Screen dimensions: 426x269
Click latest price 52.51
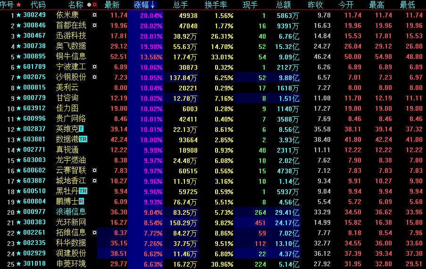(119, 57)
